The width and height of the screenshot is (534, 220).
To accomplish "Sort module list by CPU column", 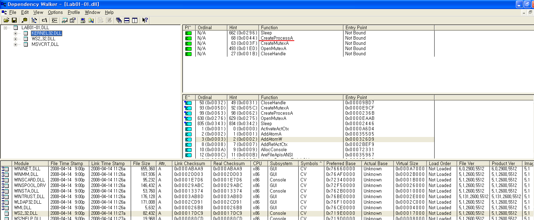I will (259, 163).
